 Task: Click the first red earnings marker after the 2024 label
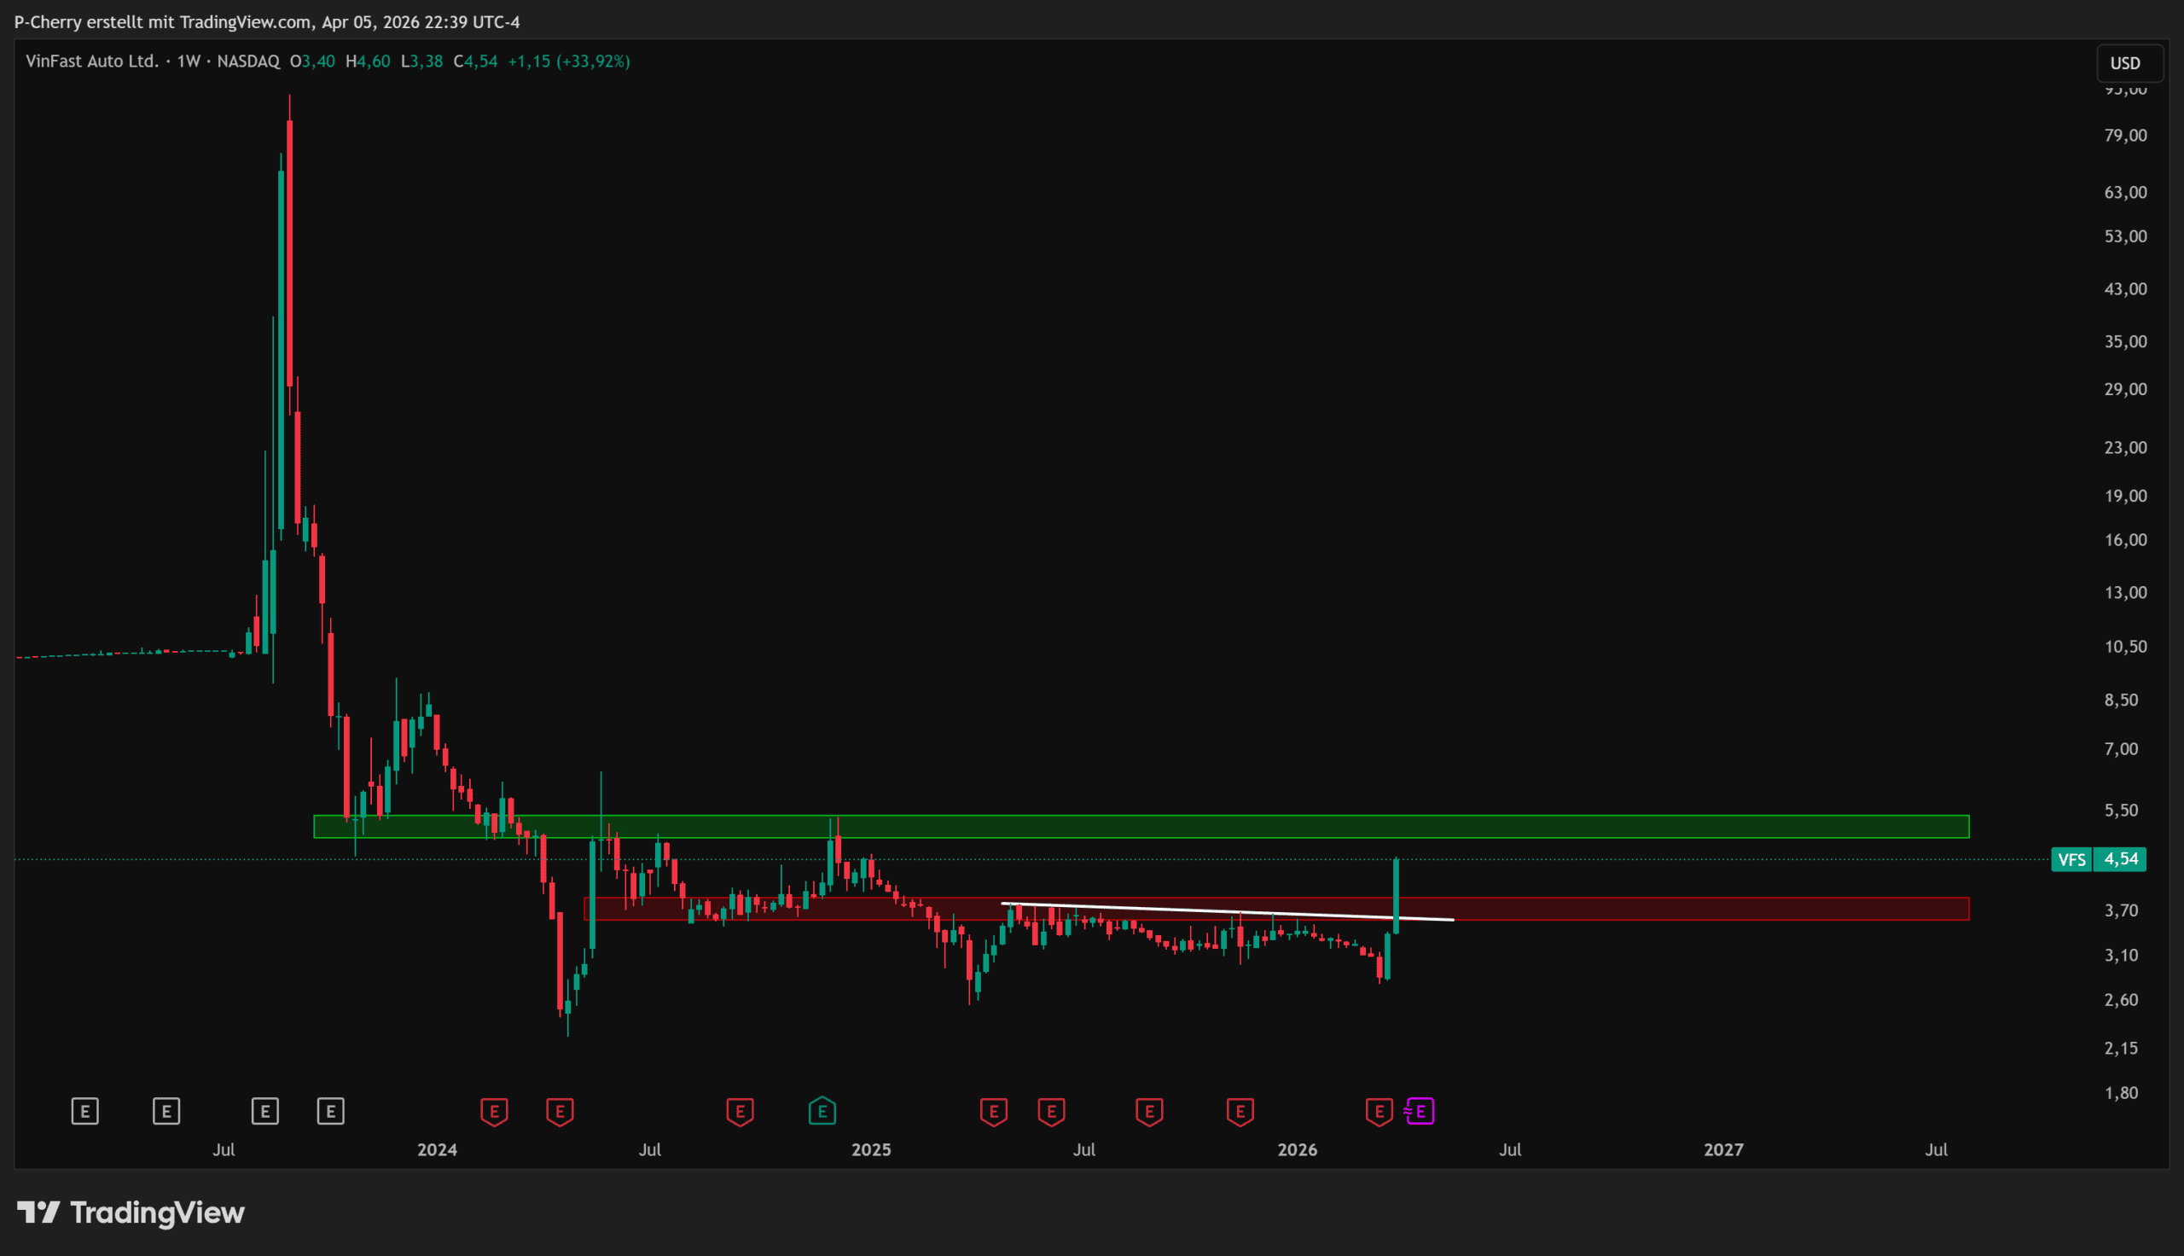pyautogui.click(x=494, y=1111)
